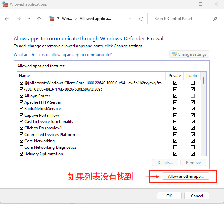Click the Forward navigation arrow
The image size is (224, 204).
(x=19, y=19)
